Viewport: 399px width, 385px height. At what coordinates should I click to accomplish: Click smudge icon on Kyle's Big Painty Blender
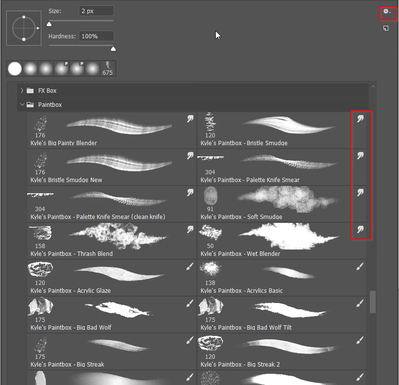(x=190, y=118)
